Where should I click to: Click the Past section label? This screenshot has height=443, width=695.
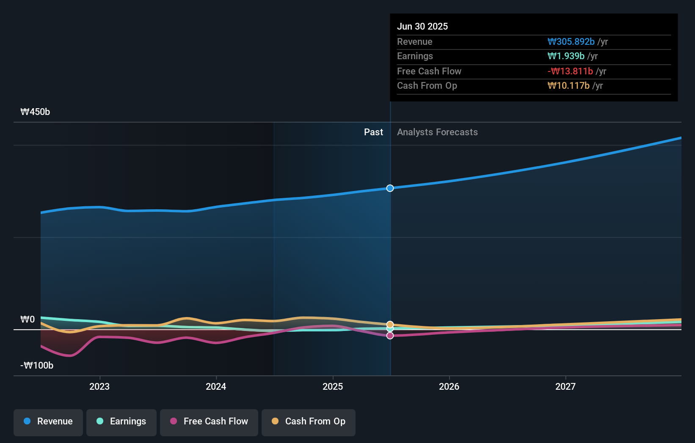(x=373, y=132)
